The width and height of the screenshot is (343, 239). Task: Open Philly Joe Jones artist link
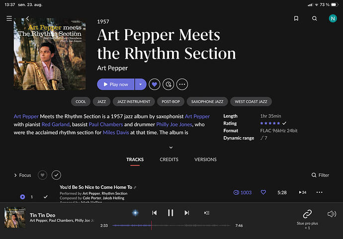click(174, 124)
